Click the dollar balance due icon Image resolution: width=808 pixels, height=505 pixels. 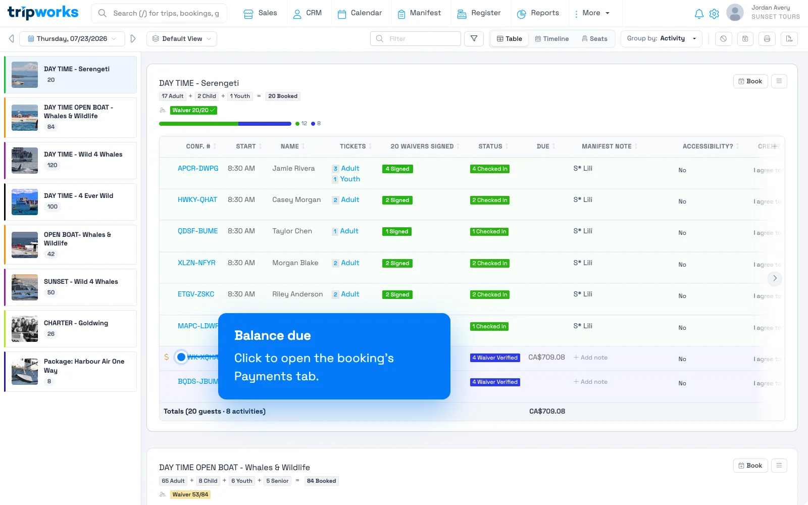(x=167, y=358)
